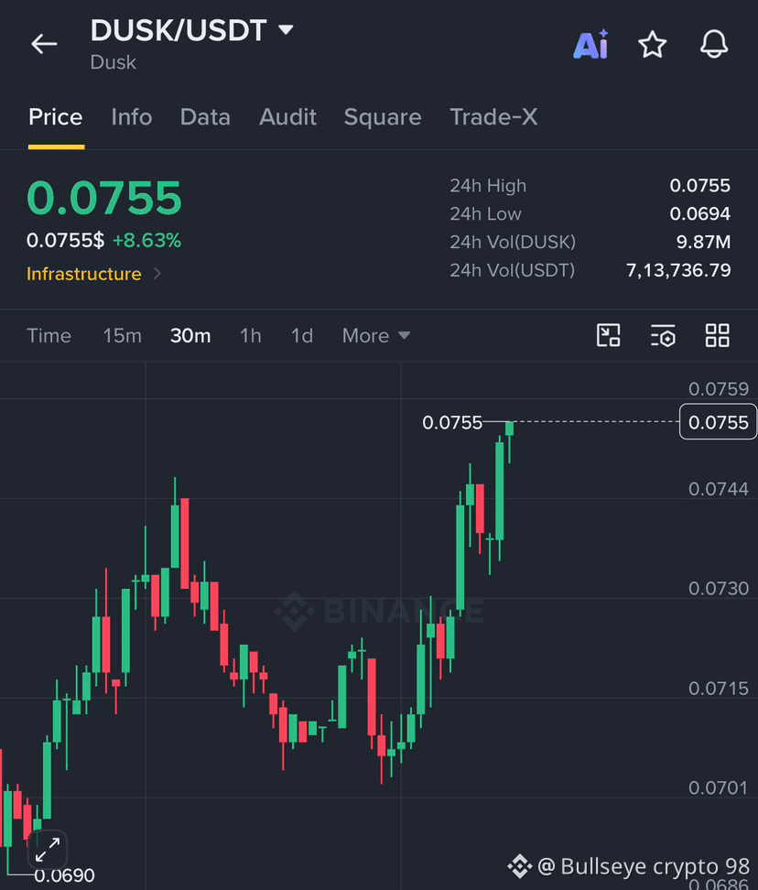Tap the +8.63% change value
This screenshot has width=758, height=890.
click(147, 241)
